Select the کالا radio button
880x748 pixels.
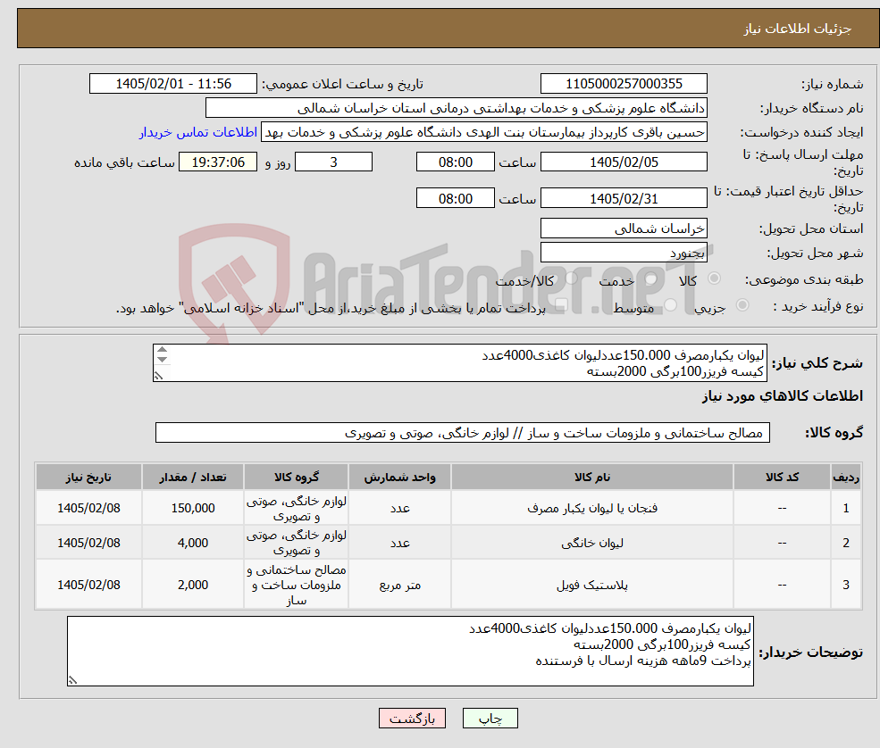[x=714, y=278]
